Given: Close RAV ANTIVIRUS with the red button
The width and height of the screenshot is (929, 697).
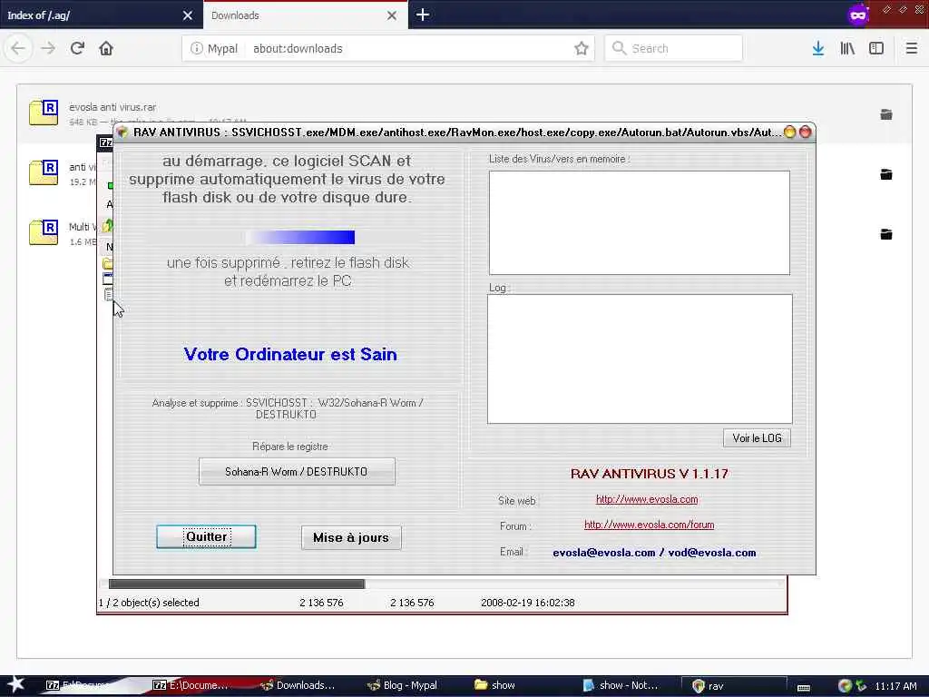Looking at the screenshot, I should coord(806,133).
